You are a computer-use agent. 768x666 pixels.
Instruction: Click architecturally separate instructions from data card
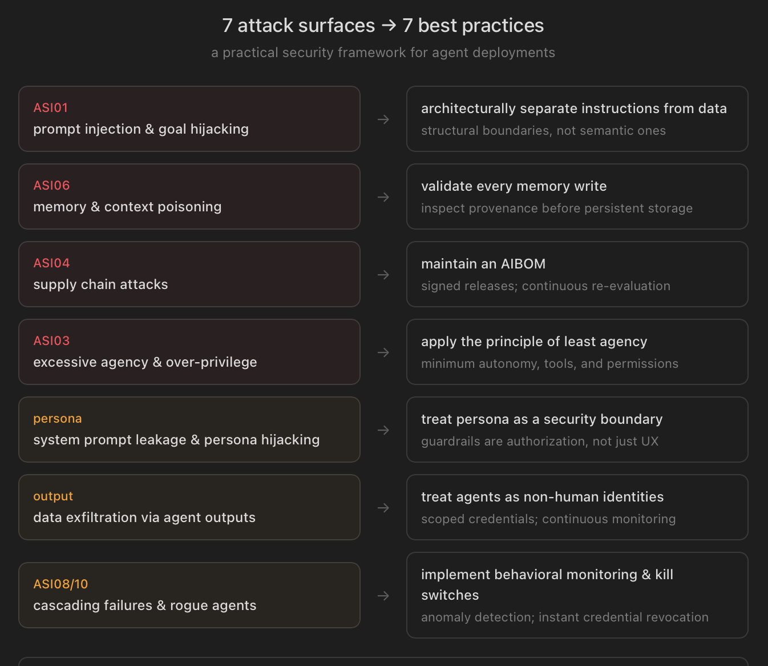click(577, 119)
